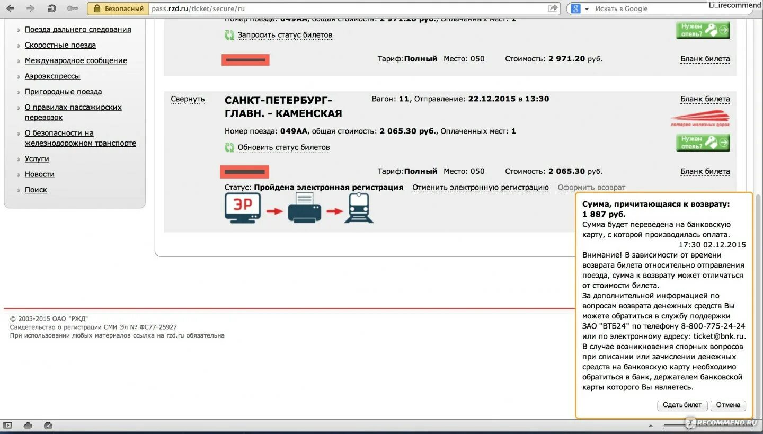The width and height of the screenshot is (763, 434).
Task: Click Обновить статус билетов link
Action: [283, 147]
